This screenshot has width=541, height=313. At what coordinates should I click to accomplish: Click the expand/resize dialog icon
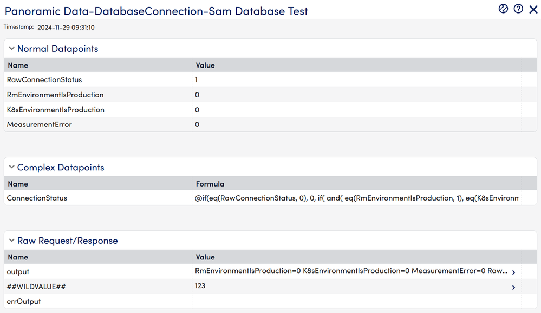(503, 9)
